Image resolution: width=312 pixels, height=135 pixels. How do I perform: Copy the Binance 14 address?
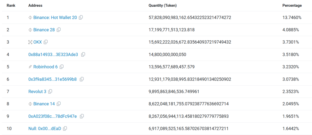click(59, 104)
